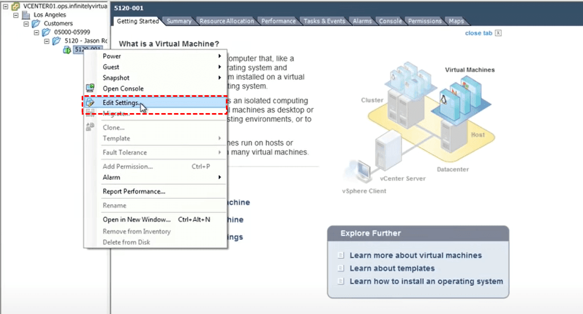Click the Edit Settings pencil icon
The image size is (583, 314).
pos(90,103)
